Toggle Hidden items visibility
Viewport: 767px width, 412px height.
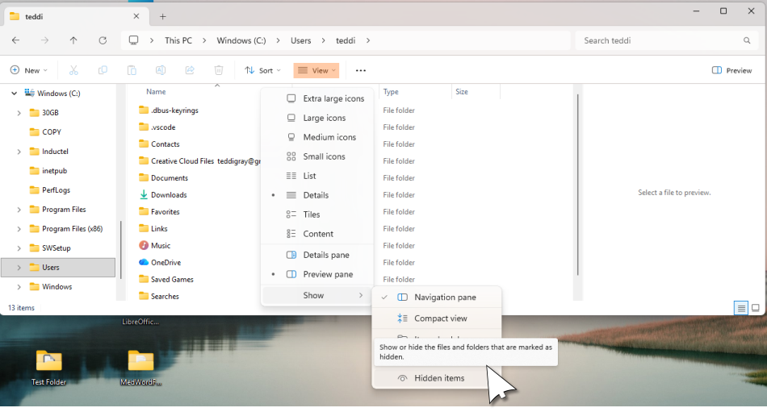coord(438,378)
